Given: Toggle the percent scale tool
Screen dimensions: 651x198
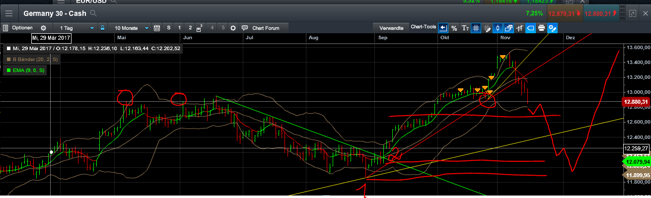Looking at the screenshot, I should [454, 28].
